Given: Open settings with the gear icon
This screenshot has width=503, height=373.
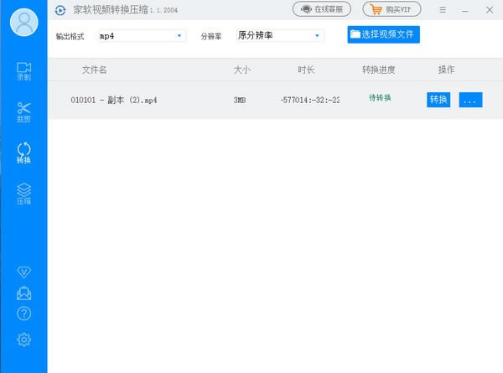Looking at the screenshot, I should point(23,339).
